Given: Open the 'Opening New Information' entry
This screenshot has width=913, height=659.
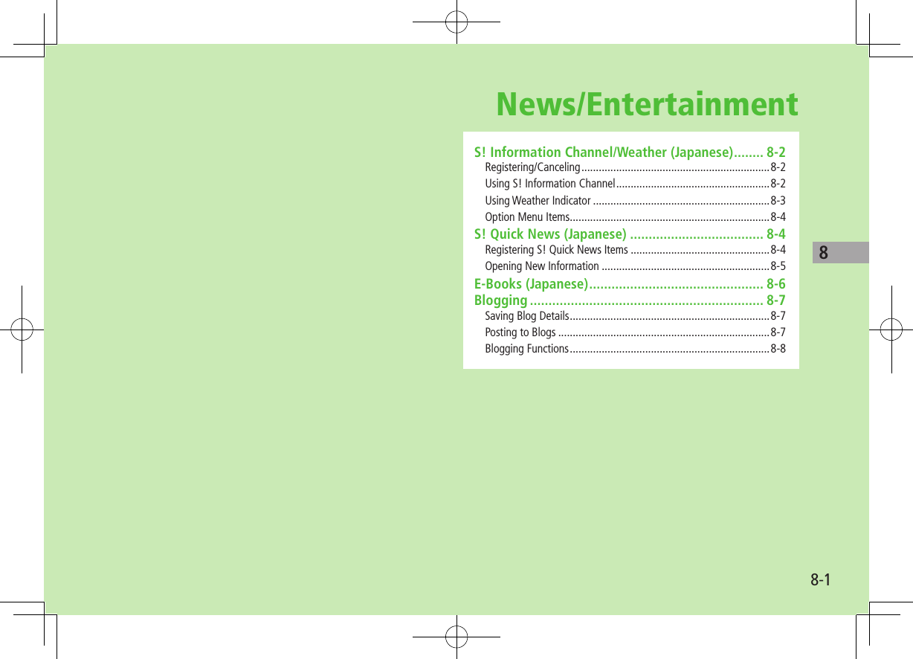Looking at the screenshot, I should 635,266.
